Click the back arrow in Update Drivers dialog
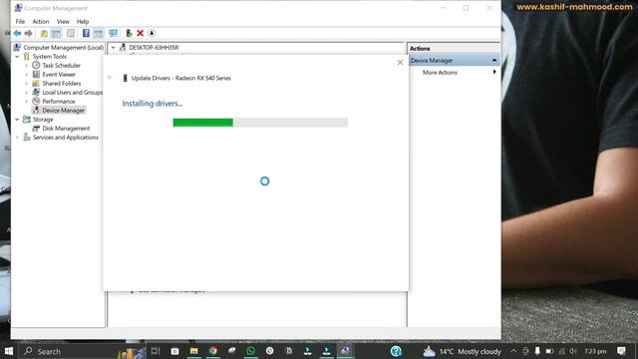The width and height of the screenshot is (638, 359). click(x=110, y=78)
